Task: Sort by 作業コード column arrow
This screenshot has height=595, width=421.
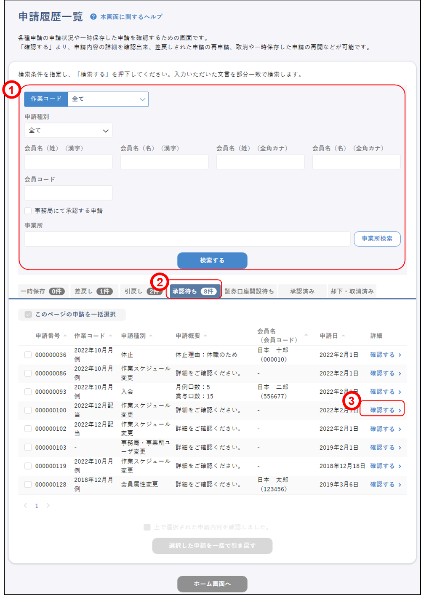Action: (111, 336)
